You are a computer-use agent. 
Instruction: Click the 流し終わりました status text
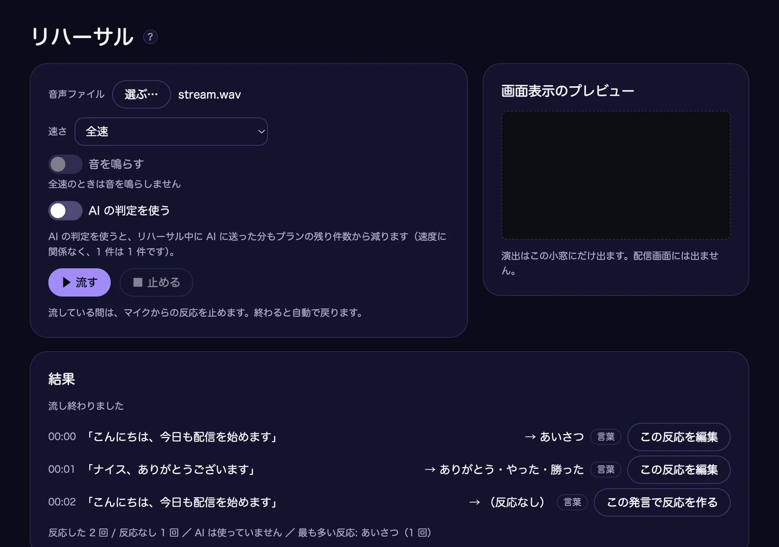click(x=86, y=406)
